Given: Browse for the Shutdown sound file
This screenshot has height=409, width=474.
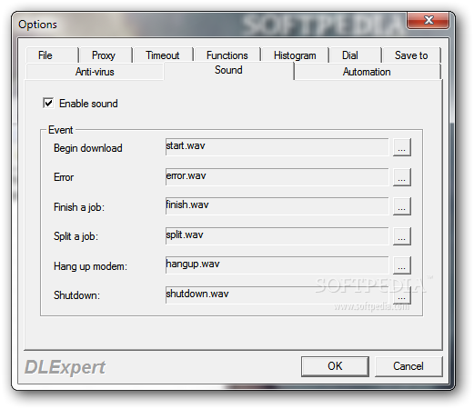Looking at the screenshot, I should [402, 295].
